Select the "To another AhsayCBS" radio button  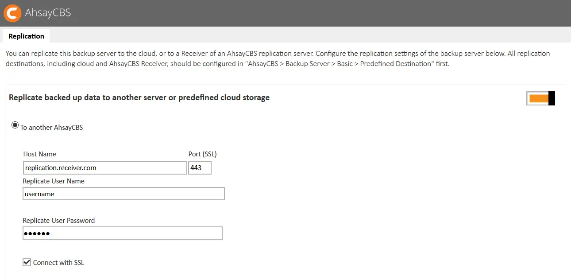(15, 124)
